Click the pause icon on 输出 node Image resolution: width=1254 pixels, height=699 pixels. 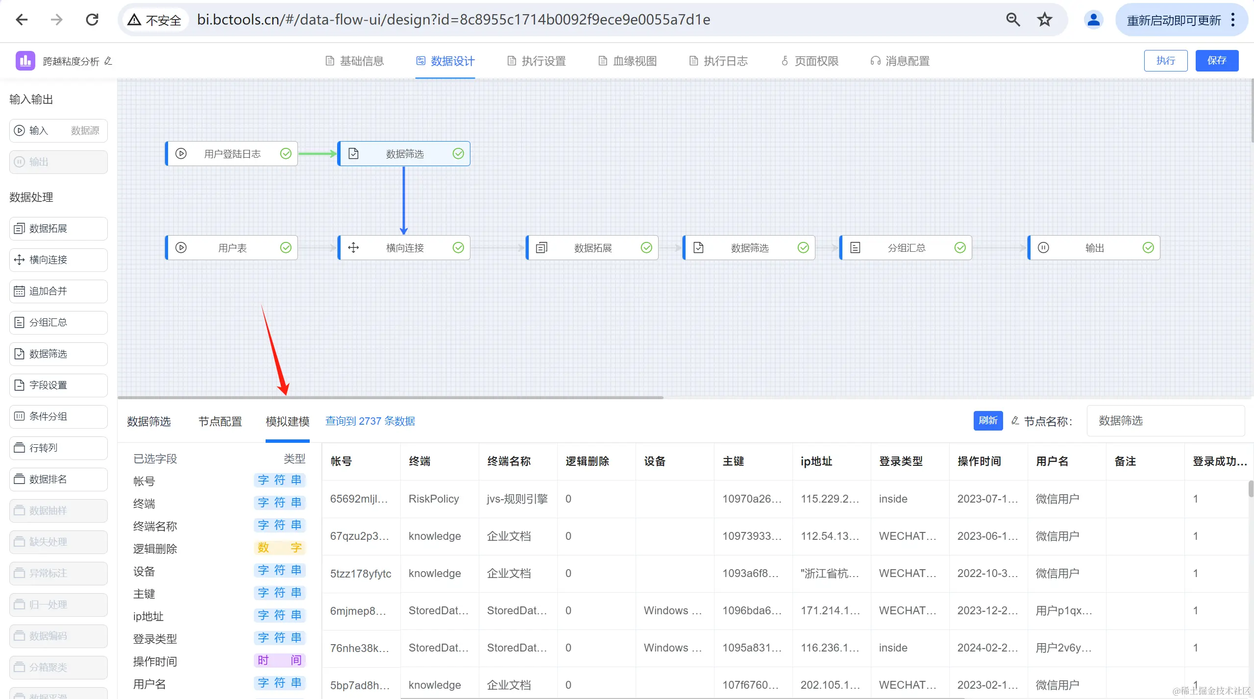[x=1043, y=247]
